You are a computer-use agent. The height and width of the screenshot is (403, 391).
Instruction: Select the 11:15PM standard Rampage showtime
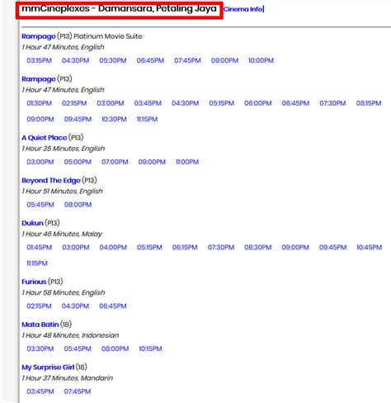tap(147, 119)
